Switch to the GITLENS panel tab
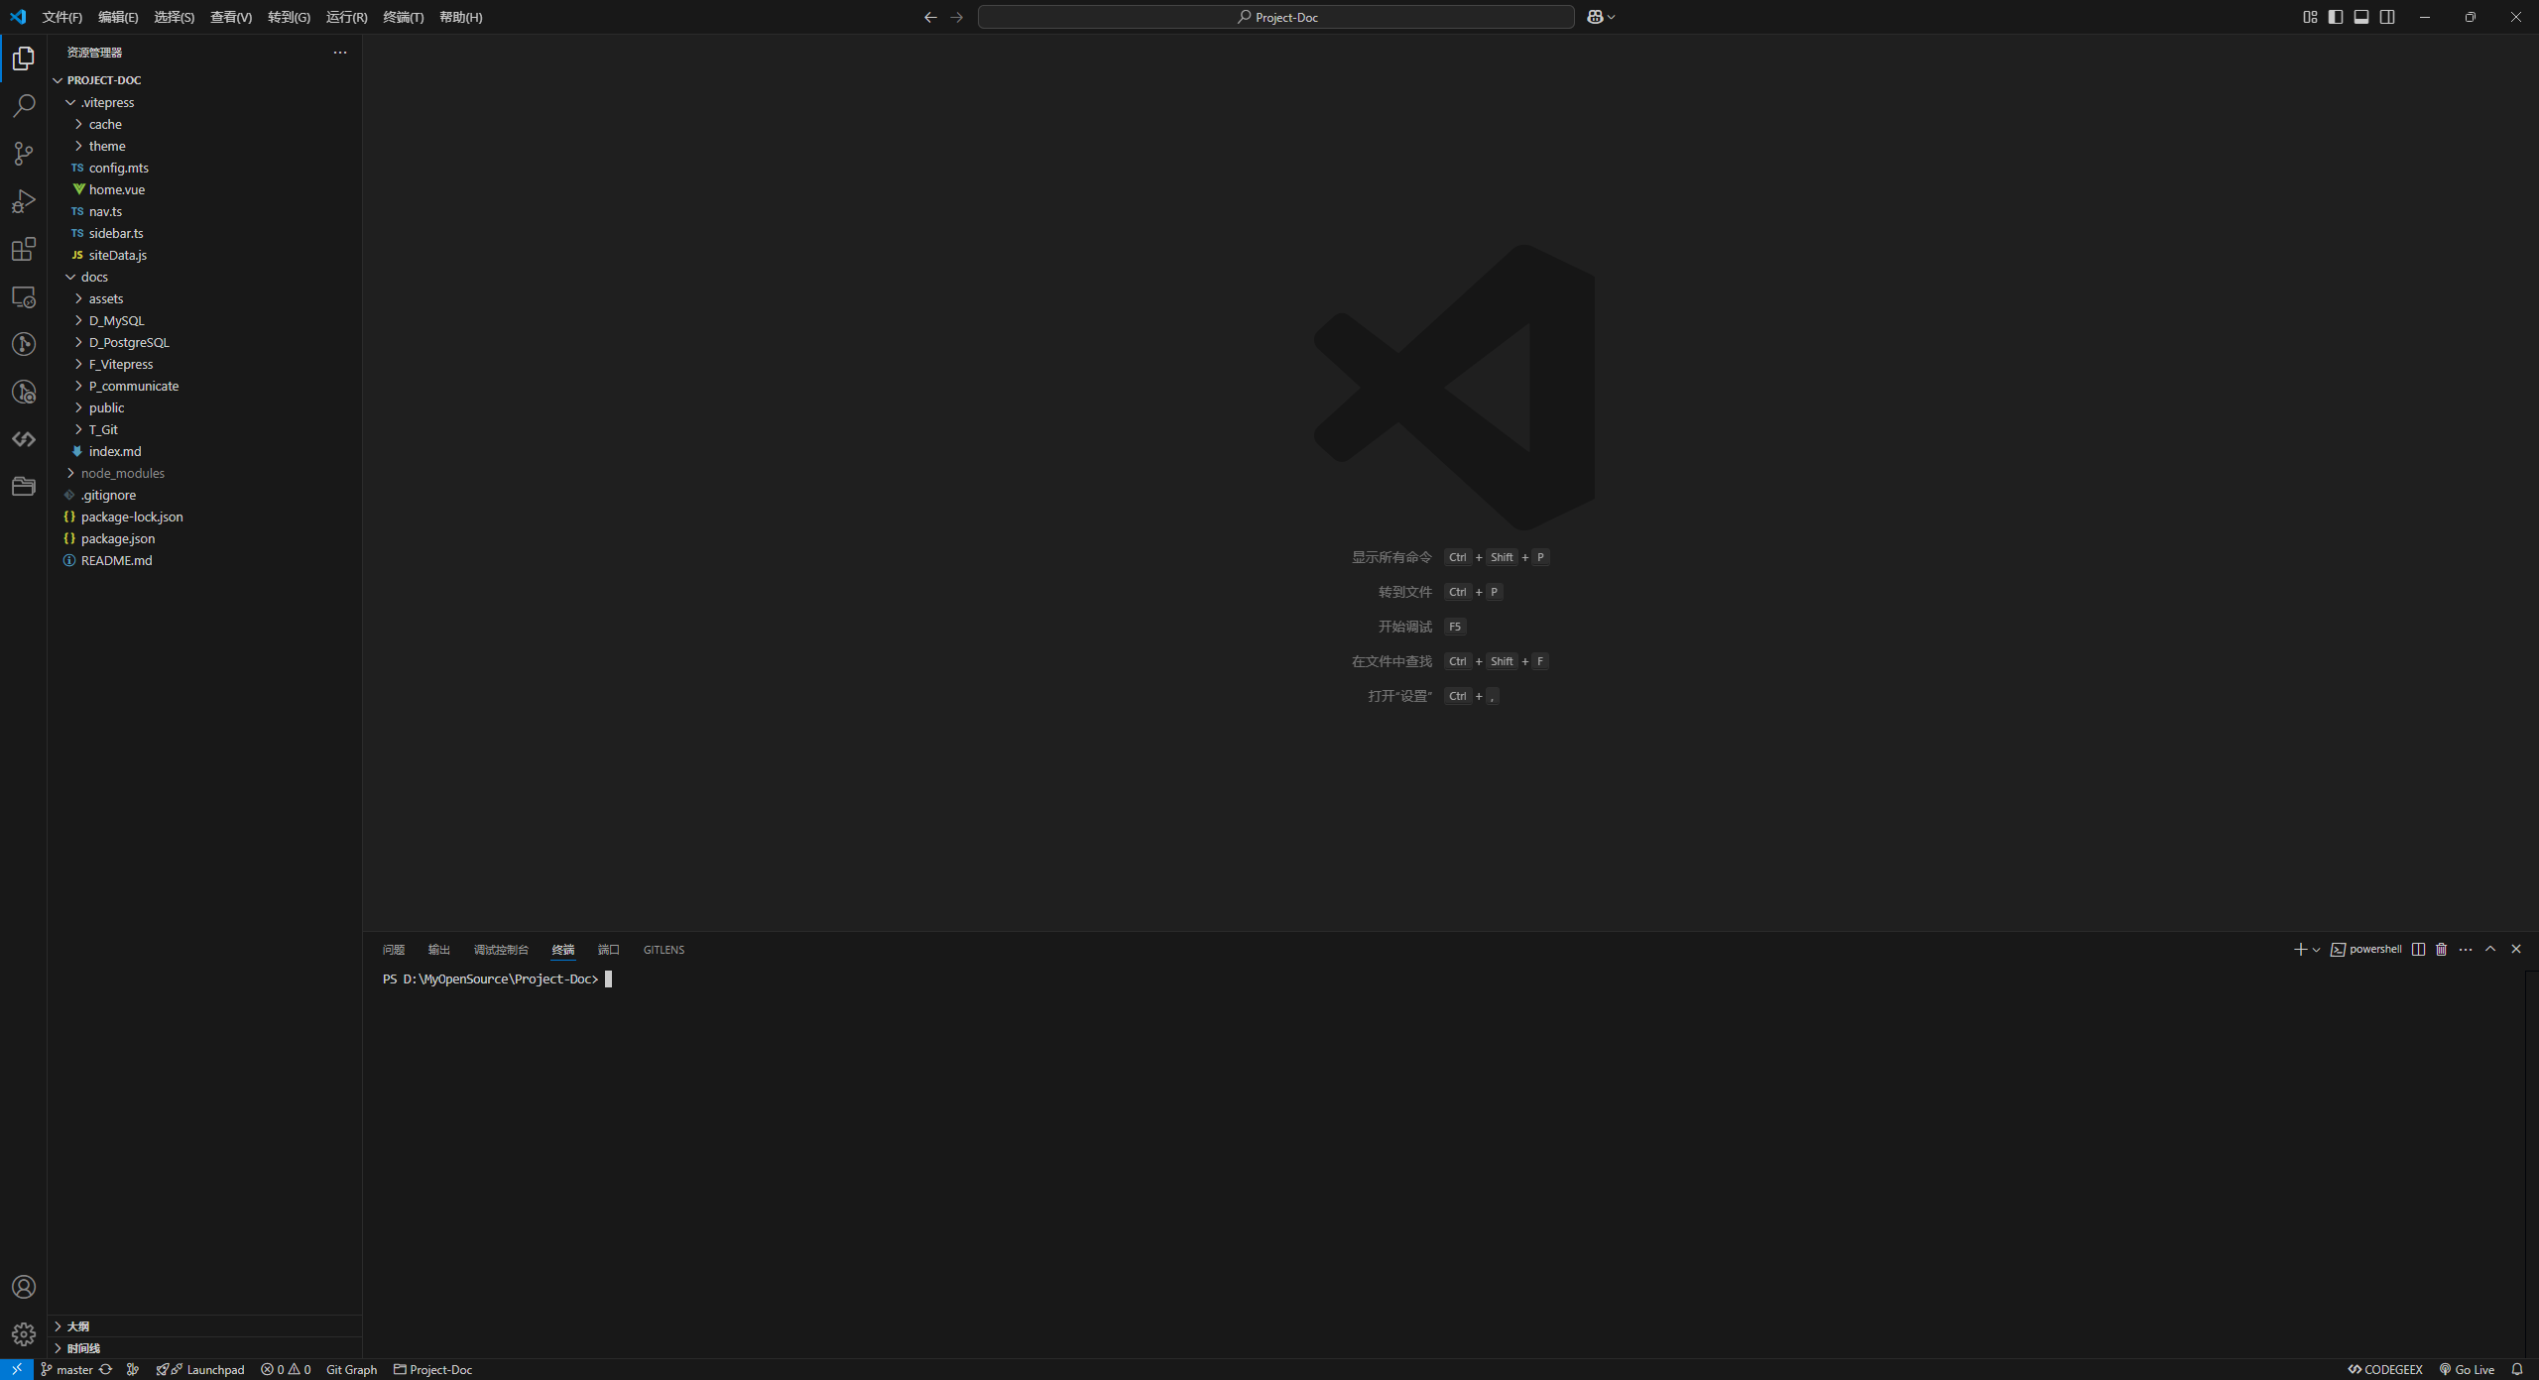 click(664, 950)
